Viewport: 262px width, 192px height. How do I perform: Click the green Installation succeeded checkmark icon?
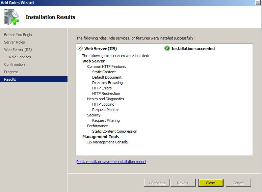tap(167, 48)
